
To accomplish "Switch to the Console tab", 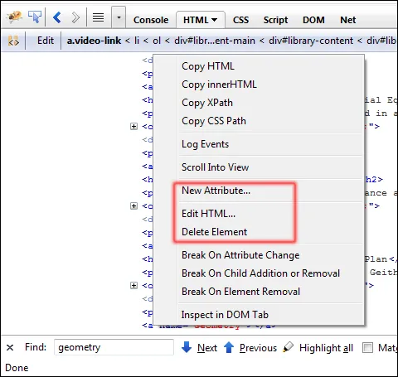I will 151,20.
